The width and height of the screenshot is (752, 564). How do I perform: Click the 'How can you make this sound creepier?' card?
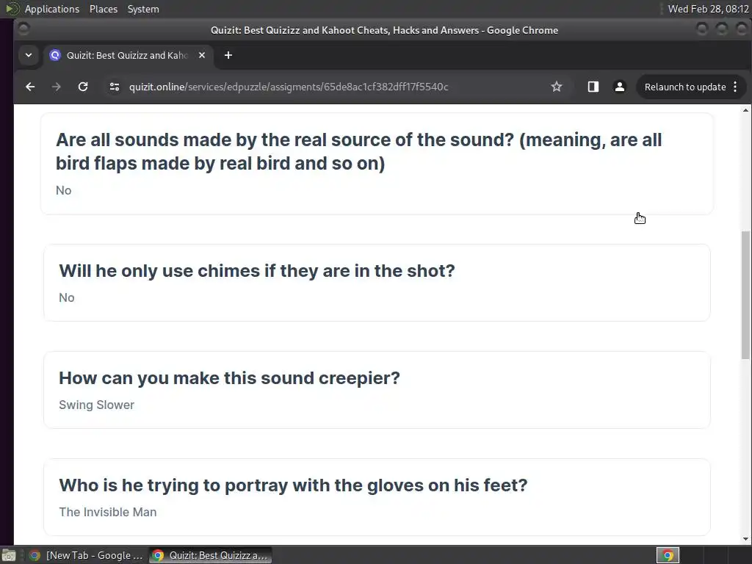click(377, 390)
